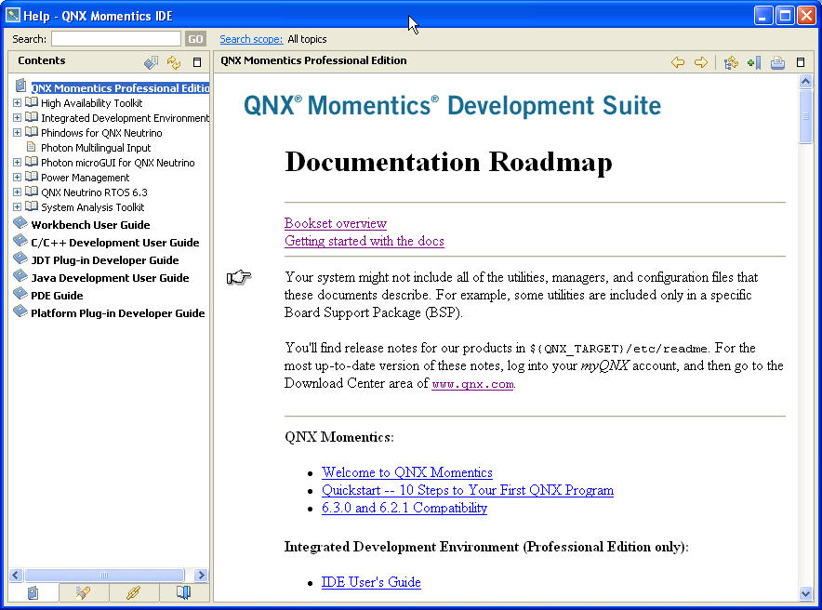The height and width of the screenshot is (610, 822).
Task: Open the Search scope link
Action: click(251, 39)
